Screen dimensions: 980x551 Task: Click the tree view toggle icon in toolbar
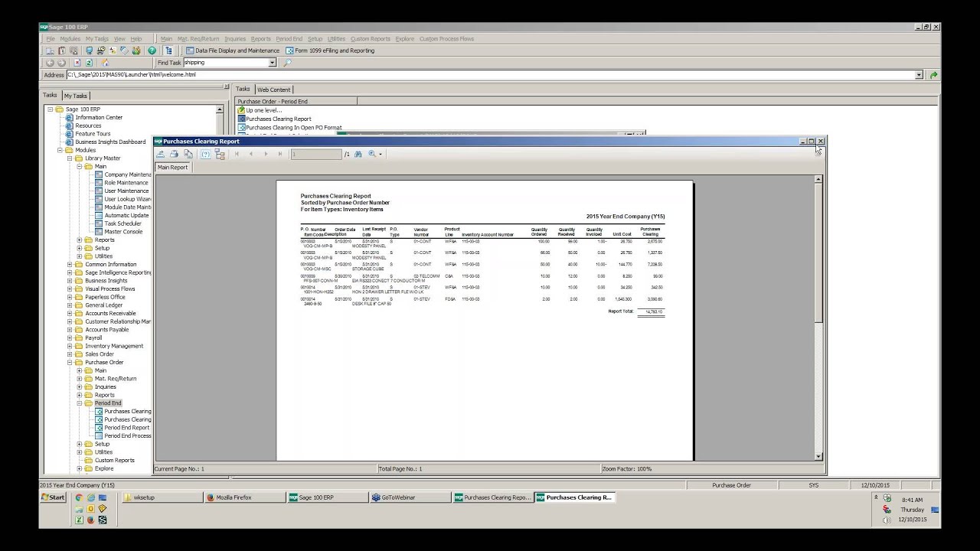(x=168, y=51)
